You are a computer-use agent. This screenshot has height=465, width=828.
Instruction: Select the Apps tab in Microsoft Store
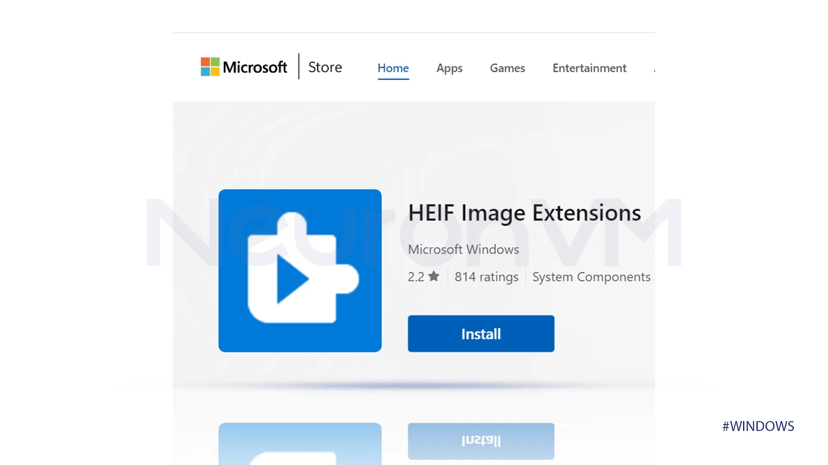tap(449, 68)
